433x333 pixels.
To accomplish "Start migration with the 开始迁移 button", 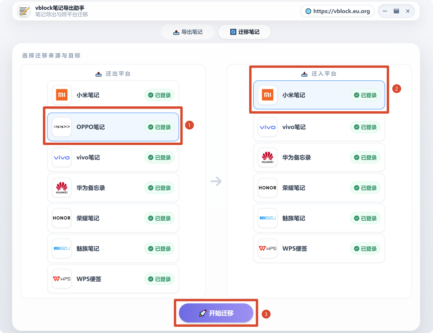I will [x=216, y=313].
